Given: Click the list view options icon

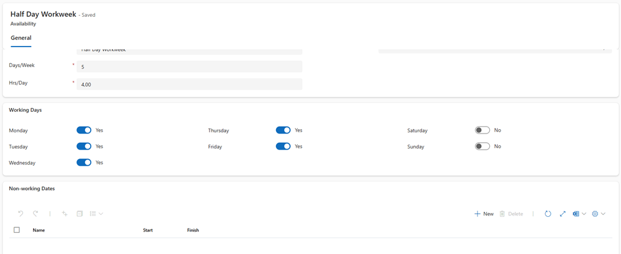Looking at the screenshot, I should click(93, 214).
